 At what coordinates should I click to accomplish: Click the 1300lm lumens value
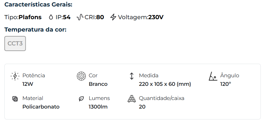tap(98, 107)
